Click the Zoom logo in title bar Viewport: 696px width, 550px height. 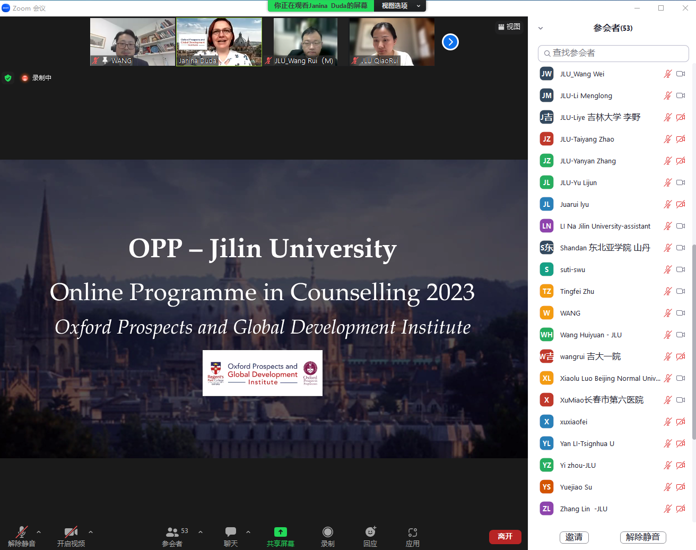click(x=6, y=8)
